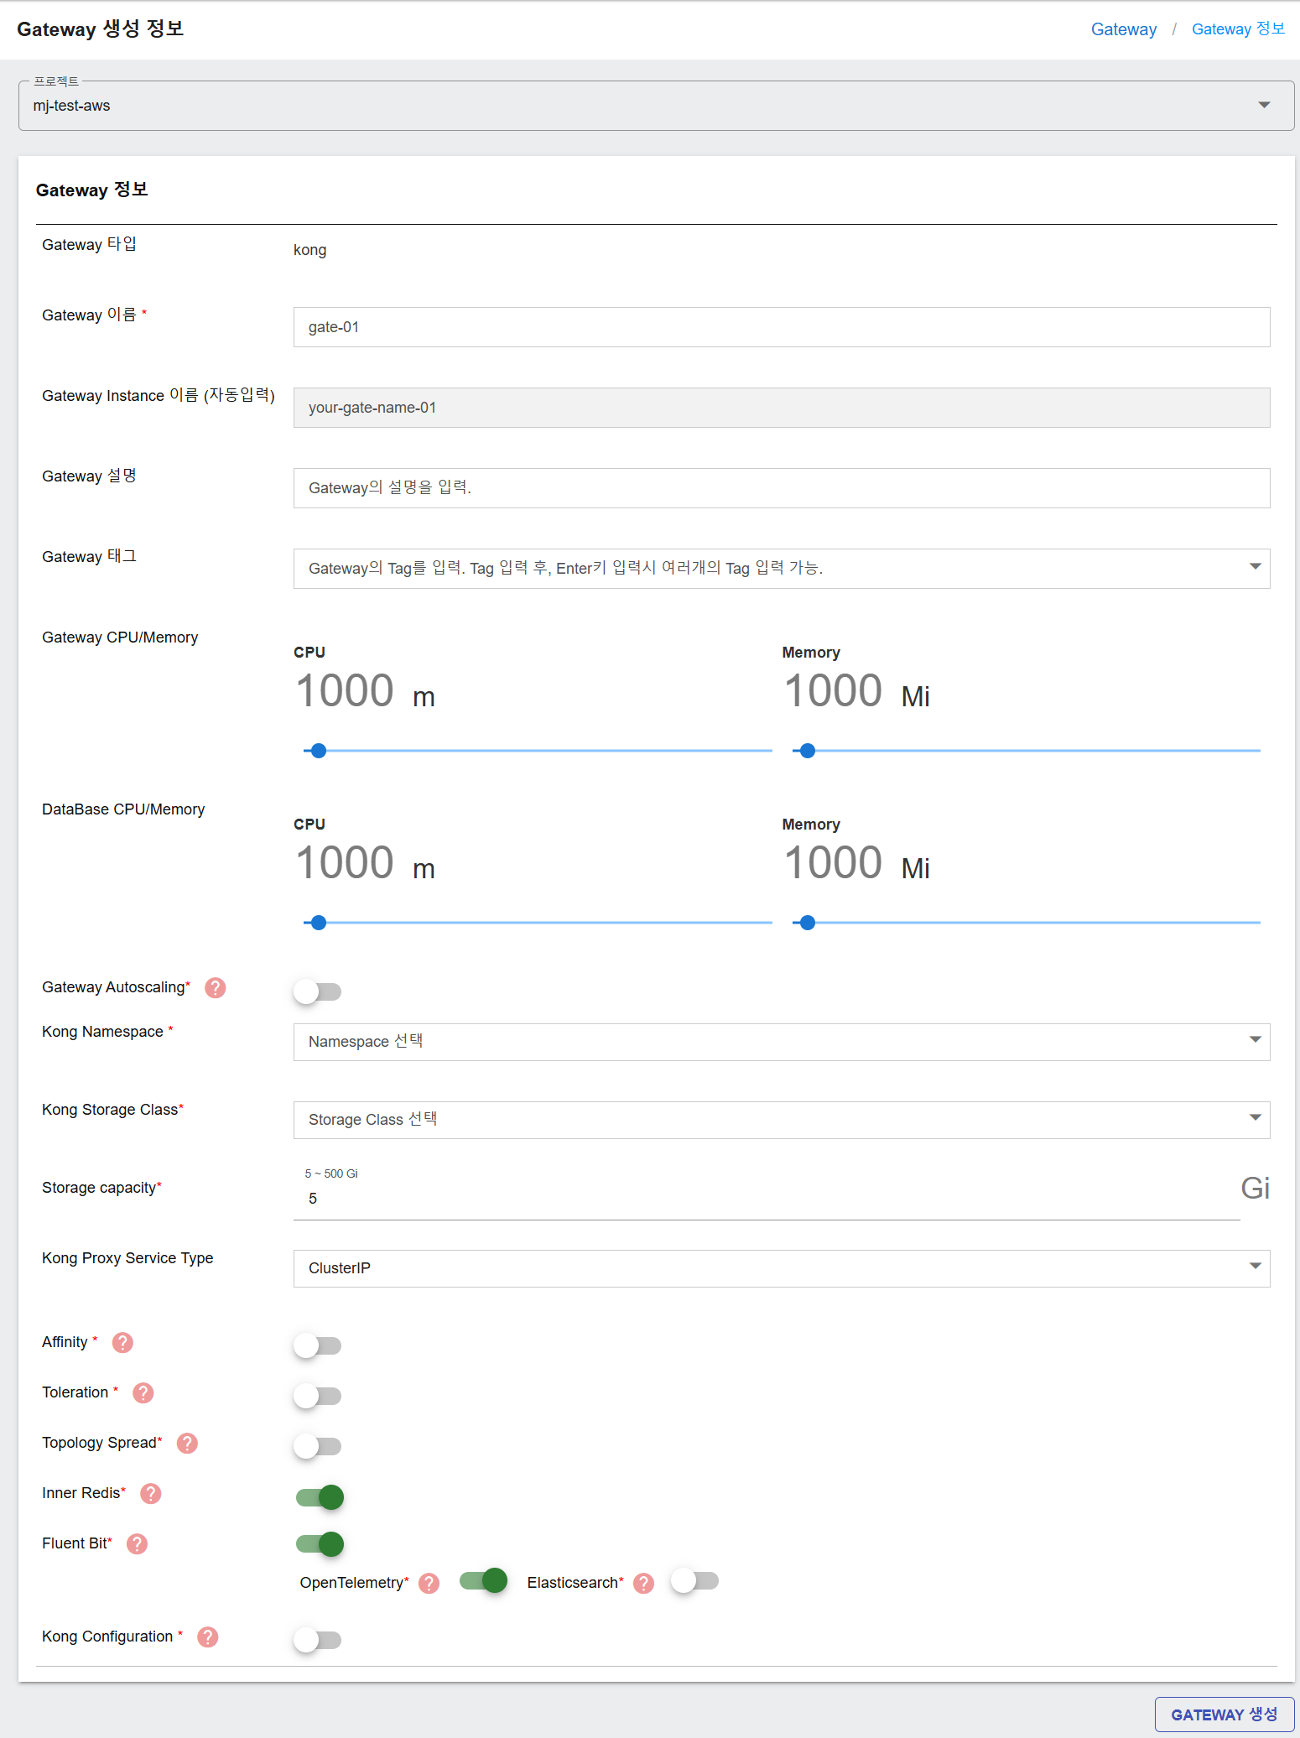Viewport: 1300px width, 1738px height.
Task: Enable the Topology Spread toggle
Action: tap(317, 1446)
